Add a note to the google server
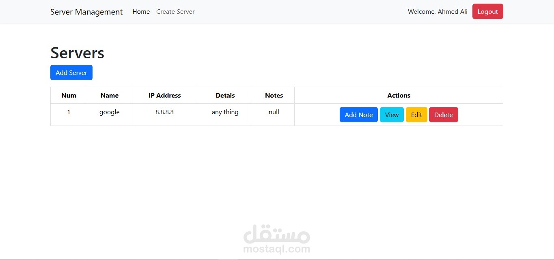 point(358,115)
